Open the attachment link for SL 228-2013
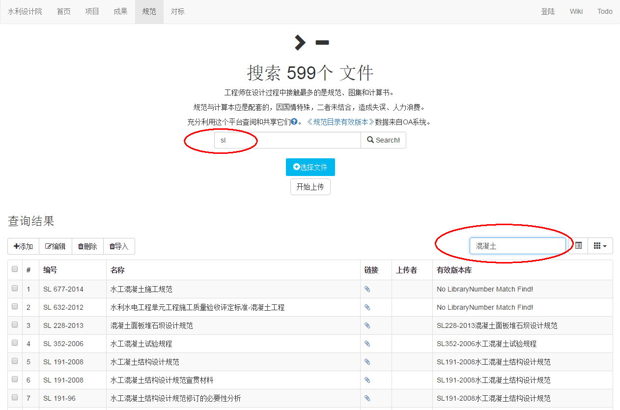This screenshot has width=620, height=410. tap(367, 325)
